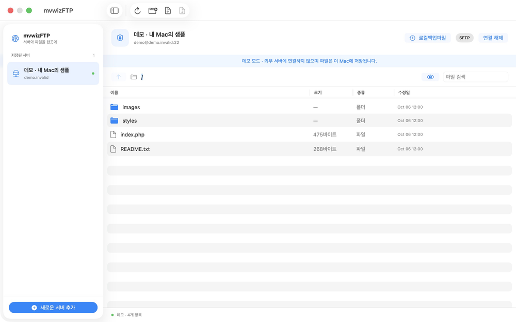
Task: Click the 파일 type cell for index.php
Action: [x=361, y=134]
